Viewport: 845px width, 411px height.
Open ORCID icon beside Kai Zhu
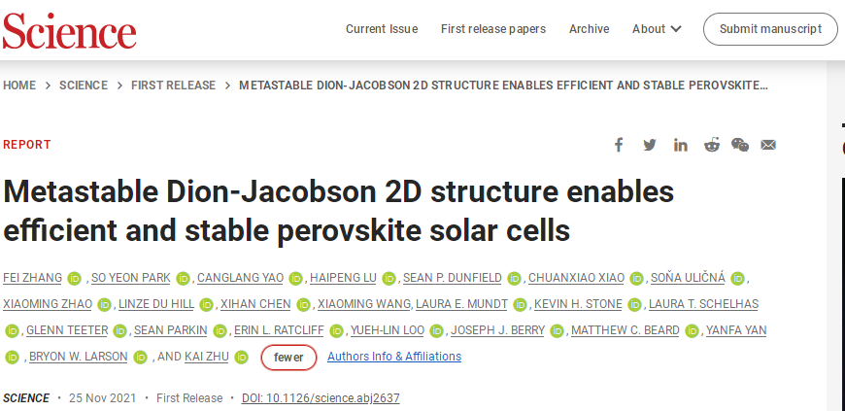(x=242, y=357)
